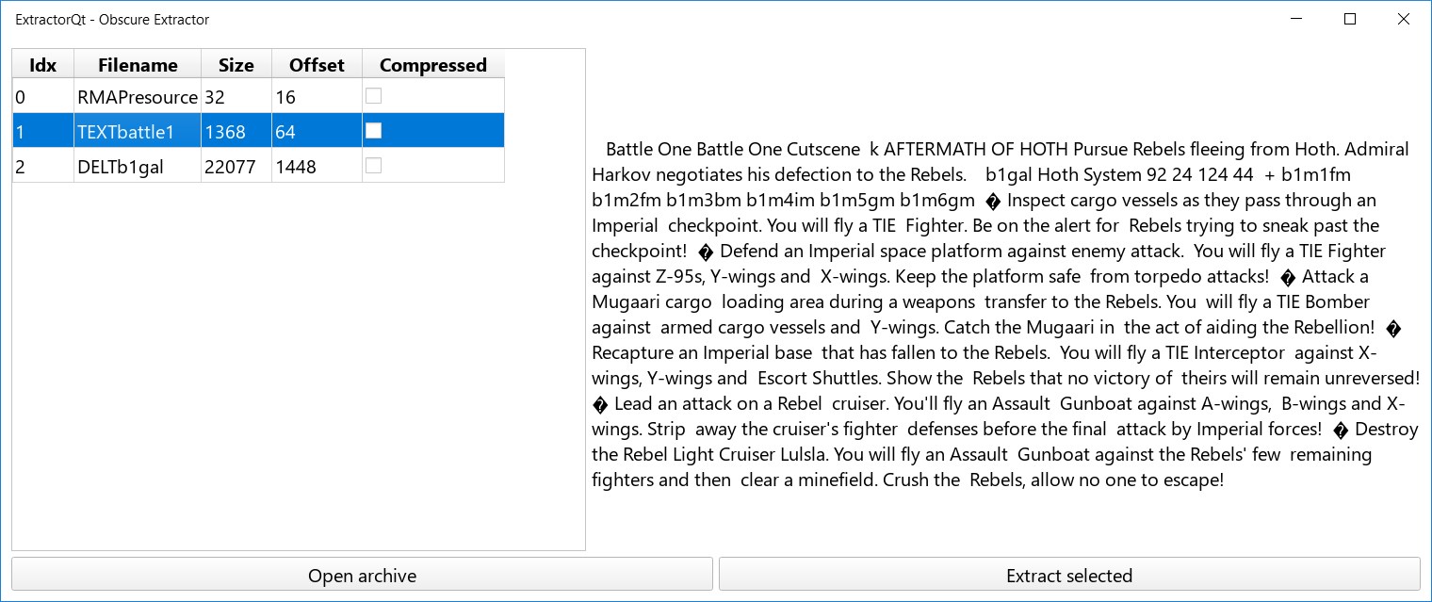
Task: Select the TEXTbattle1 filename cell
Action: click(138, 131)
